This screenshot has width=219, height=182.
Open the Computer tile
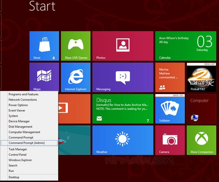point(201,109)
